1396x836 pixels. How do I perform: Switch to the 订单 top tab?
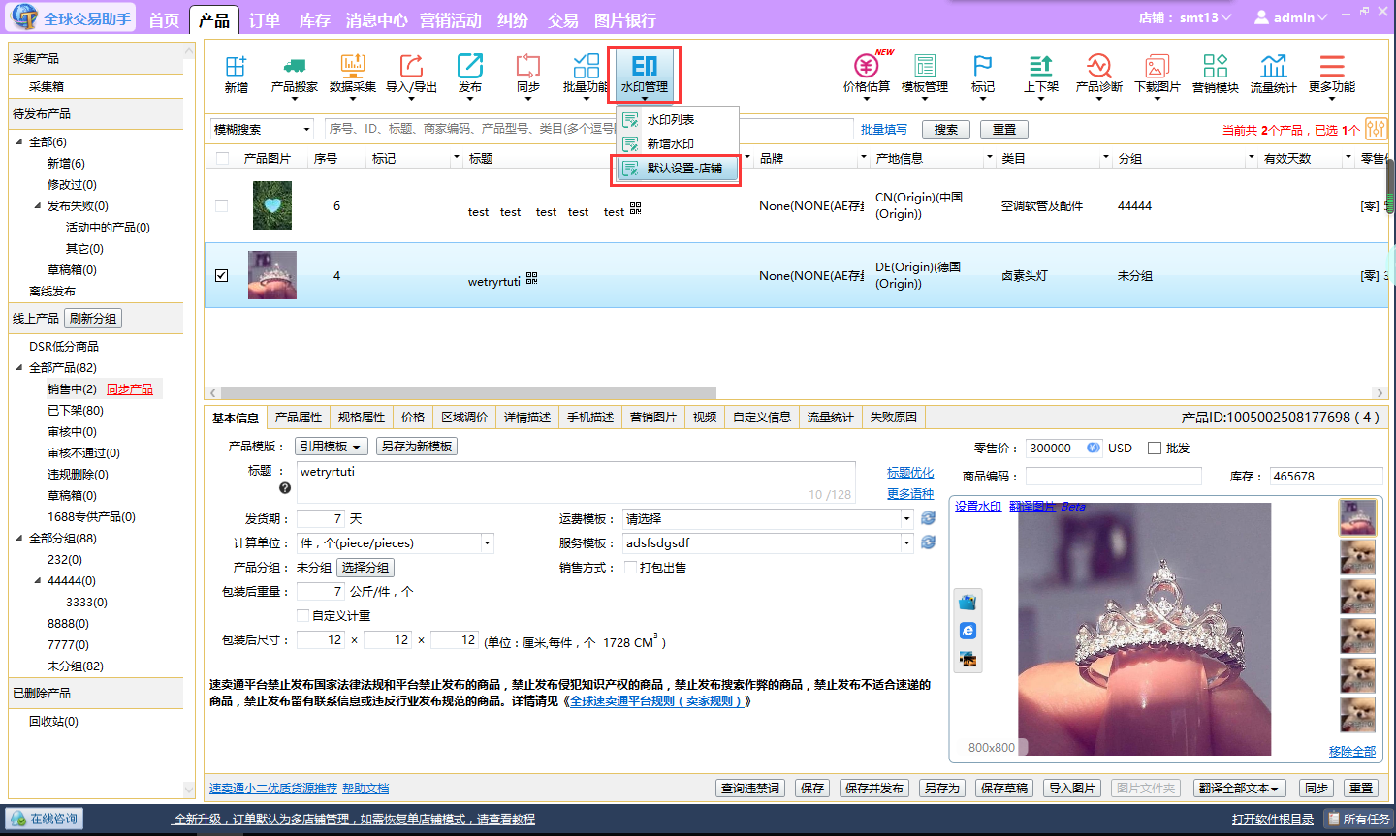(x=265, y=19)
